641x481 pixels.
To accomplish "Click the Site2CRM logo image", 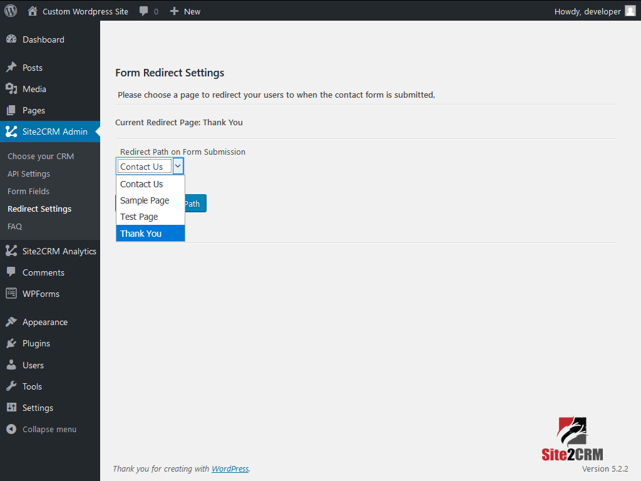I will (572, 439).
